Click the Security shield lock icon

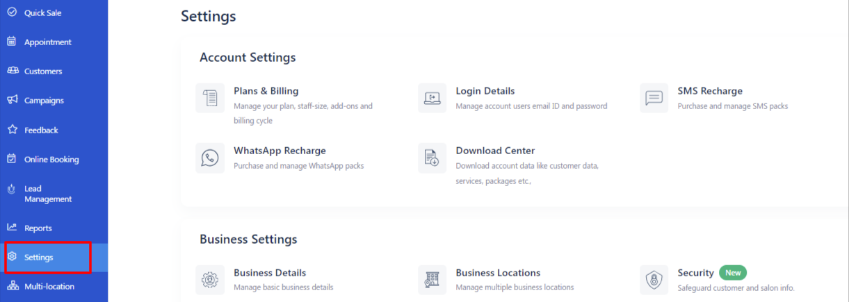654,280
